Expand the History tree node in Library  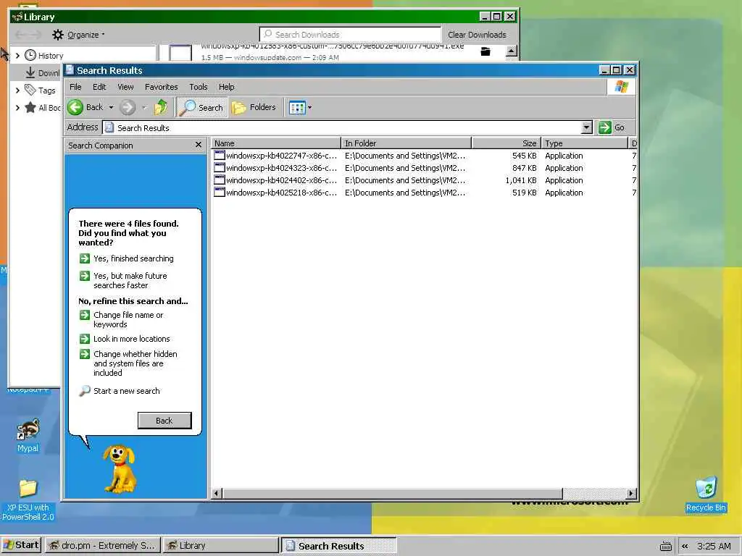point(17,55)
